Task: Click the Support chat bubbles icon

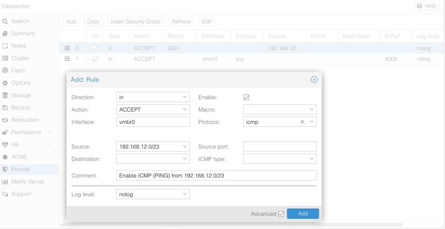Action: [x=5, y=194]
